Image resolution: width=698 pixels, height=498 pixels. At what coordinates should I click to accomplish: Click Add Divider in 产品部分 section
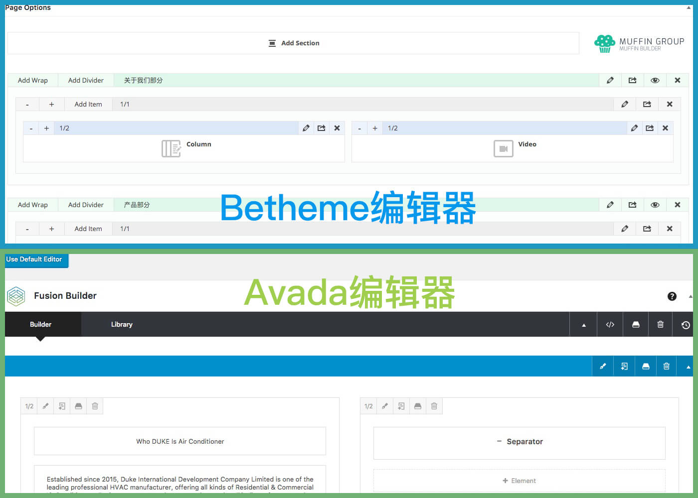coord(86,205)
